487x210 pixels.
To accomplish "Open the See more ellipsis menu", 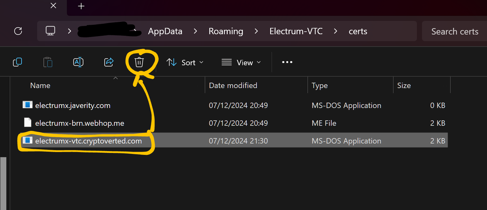I will (287, 62).
